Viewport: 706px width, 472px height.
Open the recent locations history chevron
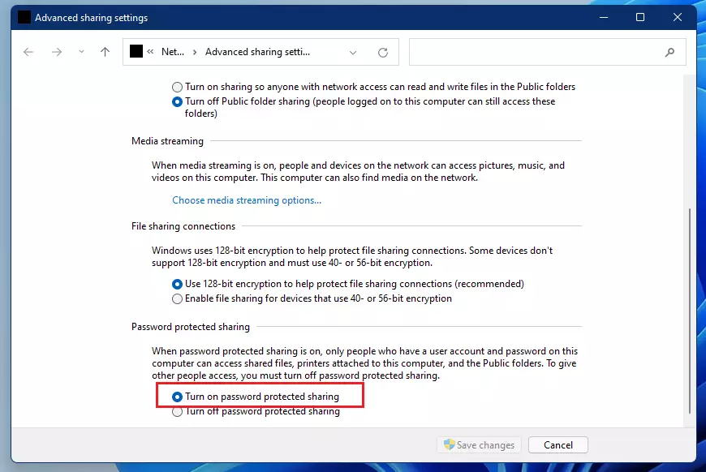[80, 51]
